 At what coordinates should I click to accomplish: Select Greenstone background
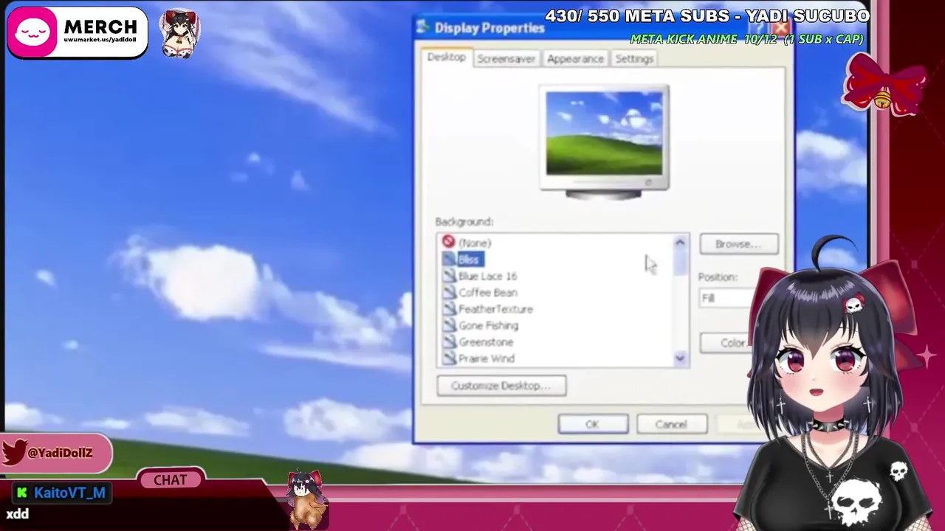(486, 342)
